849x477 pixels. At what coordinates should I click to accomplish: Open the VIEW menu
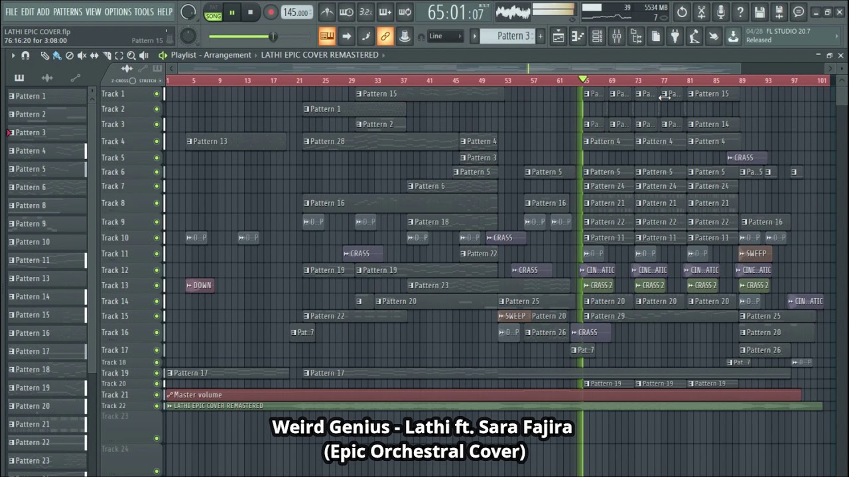[93, 12]
